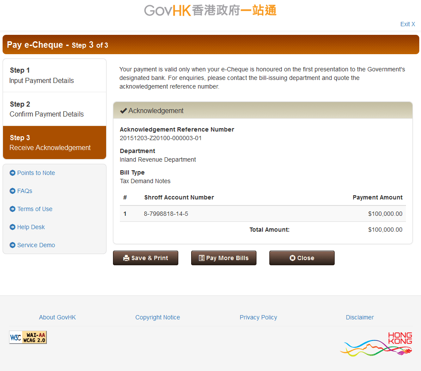Click the Save & Print button

146,258
